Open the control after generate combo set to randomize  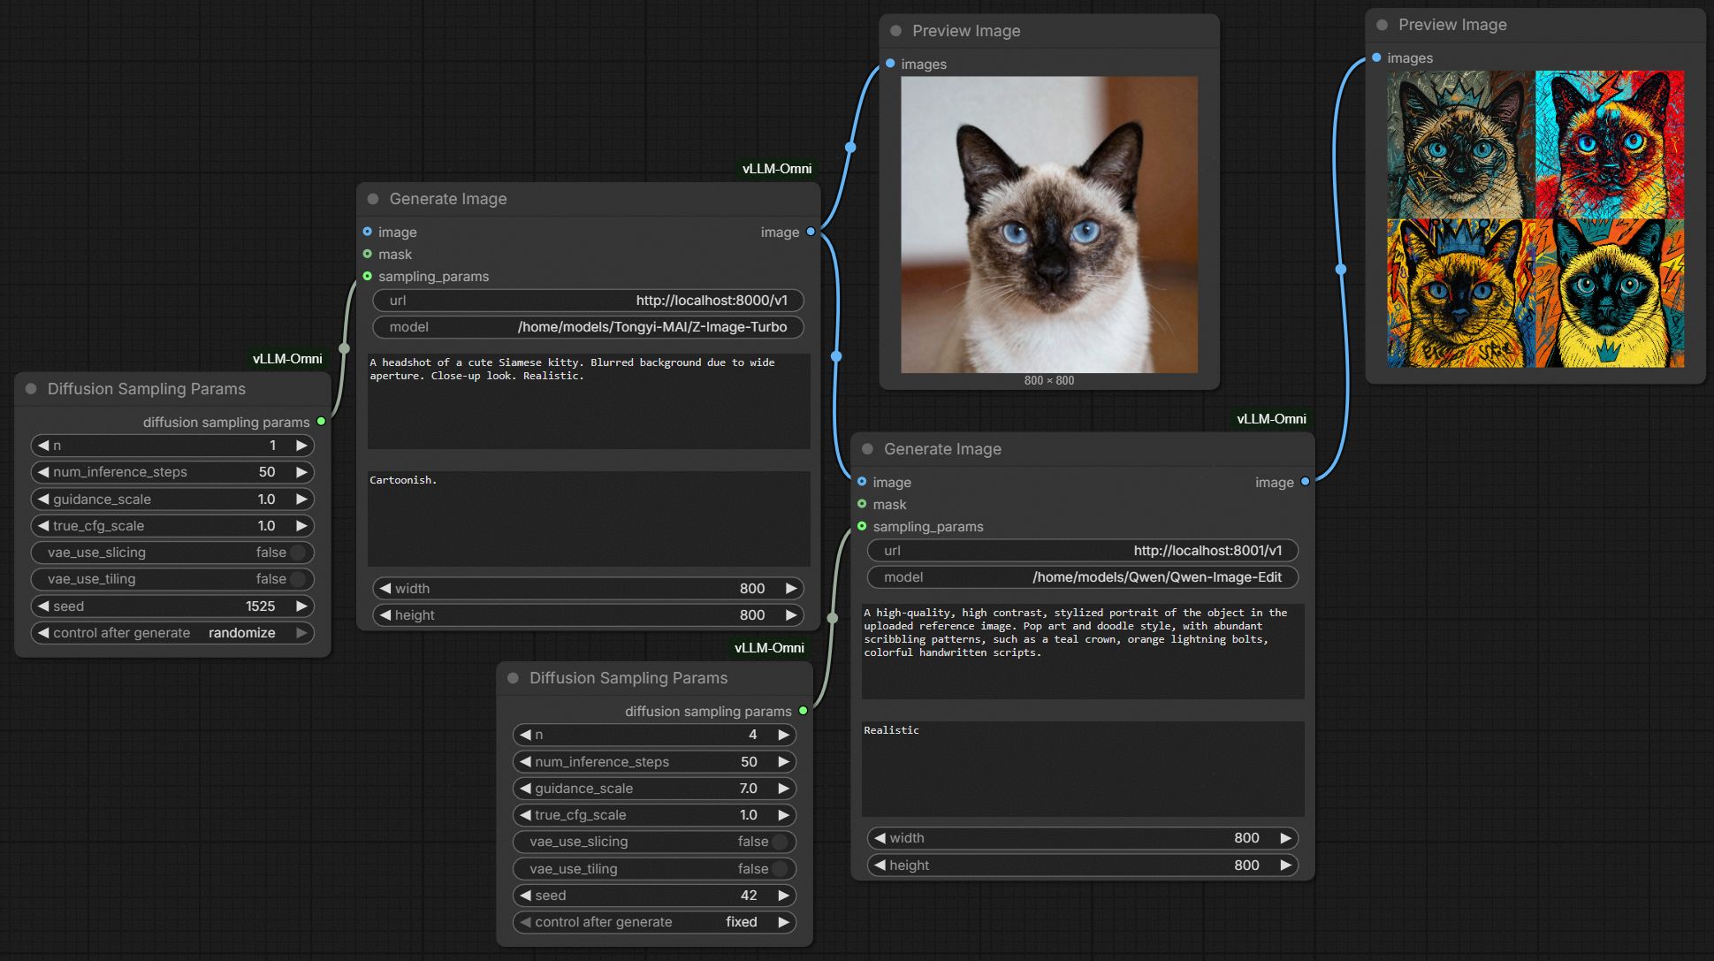tap(172, 633)
